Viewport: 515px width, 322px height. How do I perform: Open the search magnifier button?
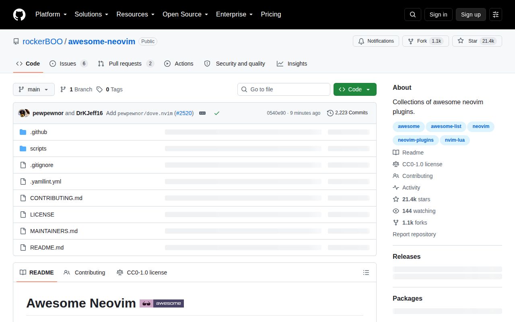pos(413,14)
